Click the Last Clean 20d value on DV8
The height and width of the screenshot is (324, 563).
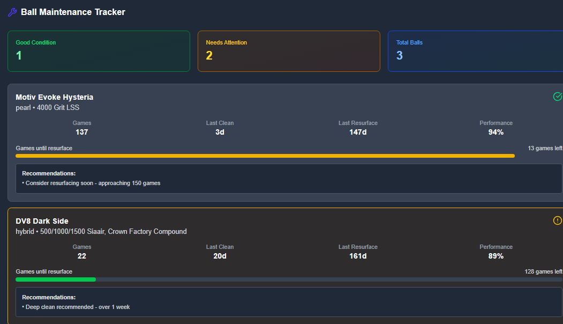(220, 256)
